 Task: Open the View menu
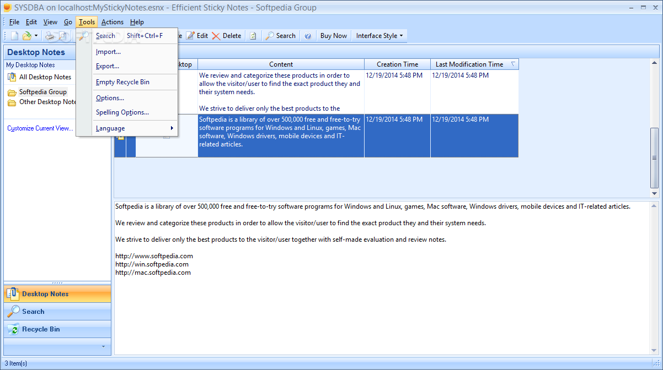pos(50,22)
